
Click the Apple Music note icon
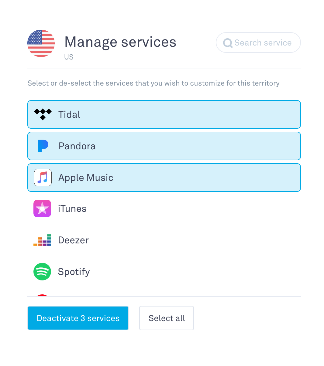pos(43,178)
